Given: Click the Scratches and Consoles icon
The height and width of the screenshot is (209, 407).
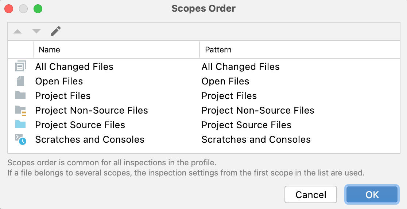Looking at the screenshot, I should pos(21,139).
